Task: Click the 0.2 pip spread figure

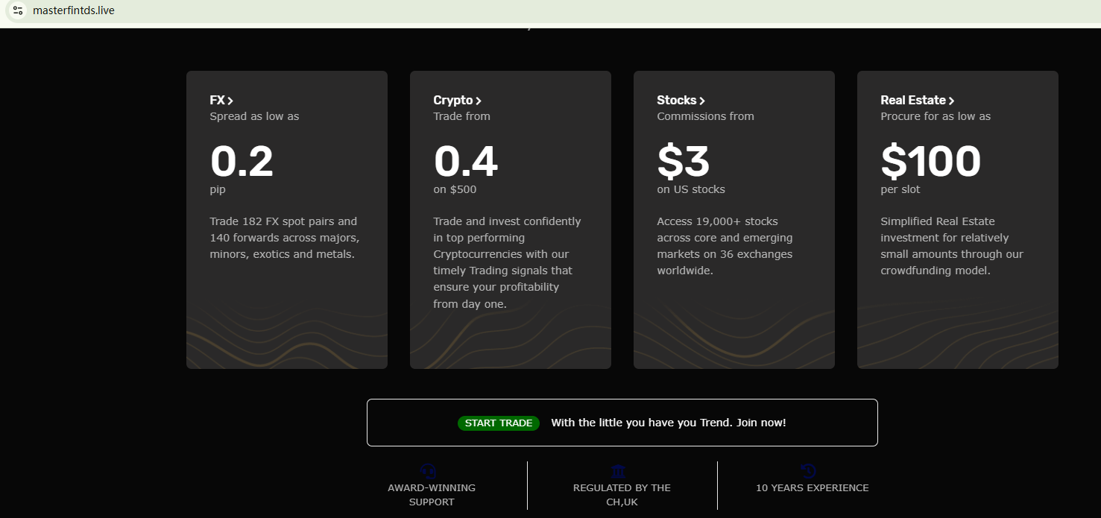Action: (242, 162)
